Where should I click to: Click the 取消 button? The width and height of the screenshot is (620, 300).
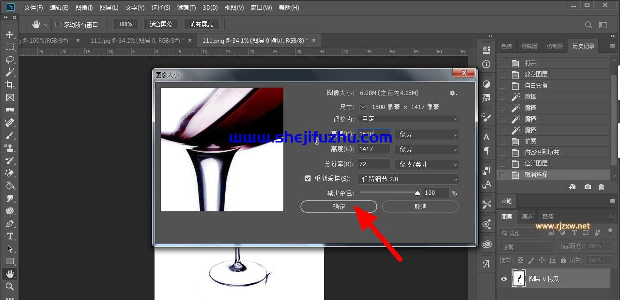(x=420, y=206)
